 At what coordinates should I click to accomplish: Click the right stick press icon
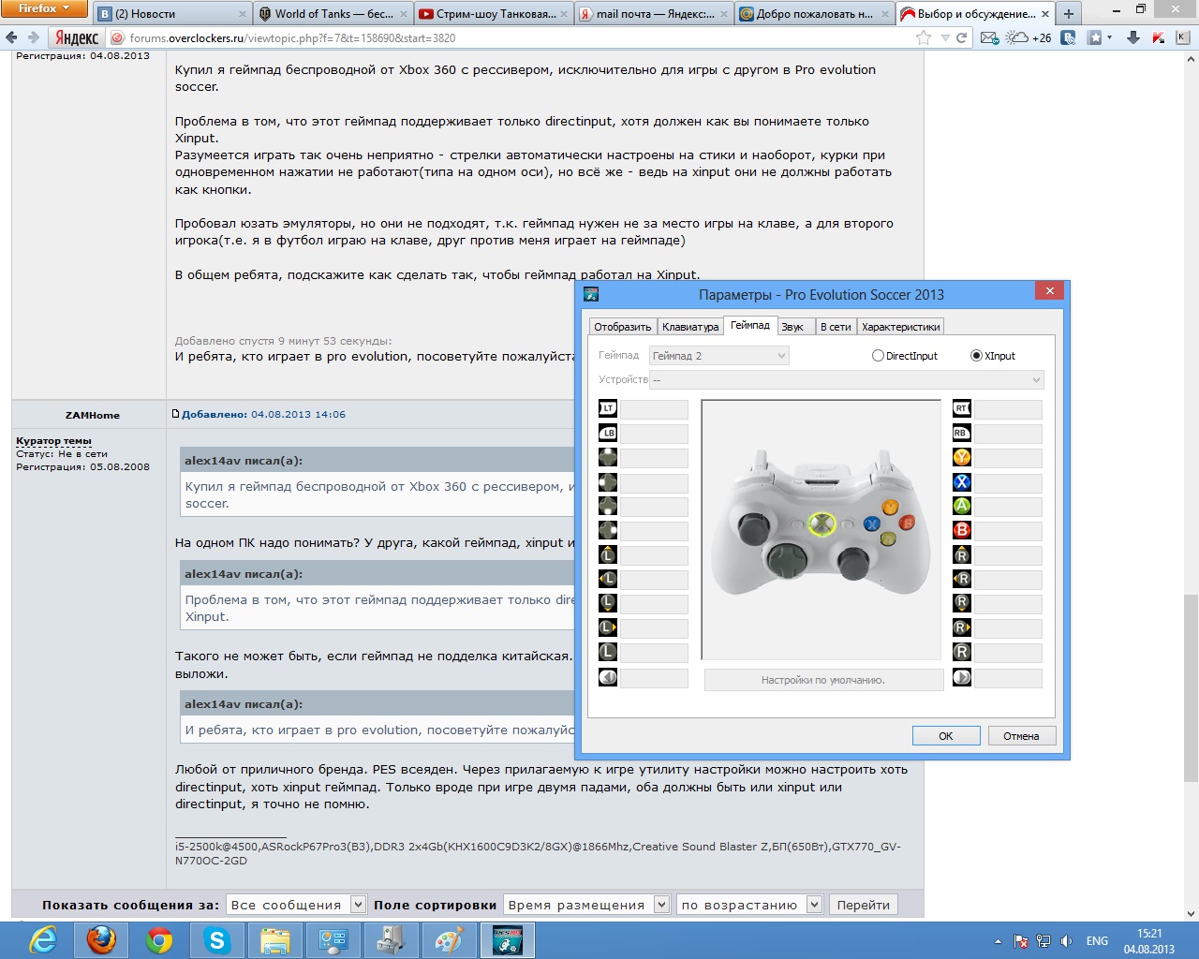961,652
